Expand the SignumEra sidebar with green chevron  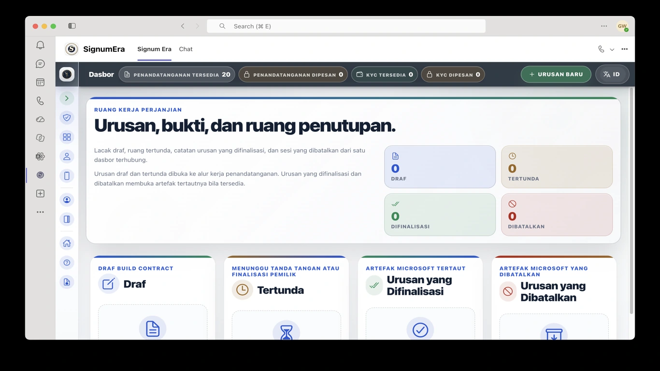pyautogui.click(x=67, y=98)
